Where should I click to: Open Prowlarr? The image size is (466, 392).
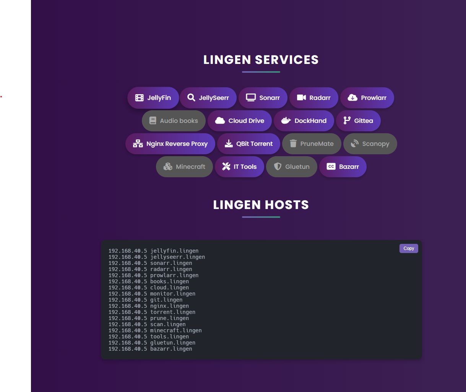point(367,98)
